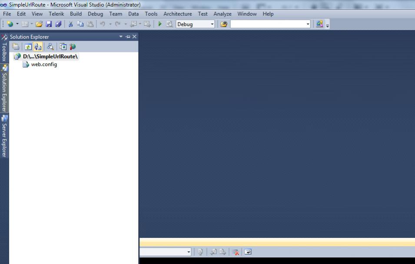
Task: Toggle Word Wrap in the output pane
Action: coord(248,252)
